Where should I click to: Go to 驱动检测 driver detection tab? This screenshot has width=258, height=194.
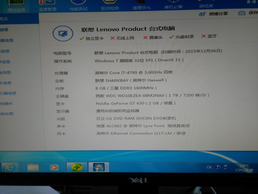110,5
